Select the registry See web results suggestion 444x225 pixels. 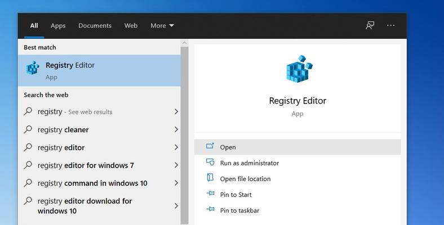[99, 111]
